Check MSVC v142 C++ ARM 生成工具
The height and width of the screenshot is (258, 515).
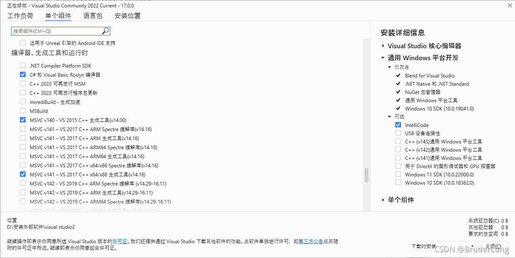[x=23, y=193]
